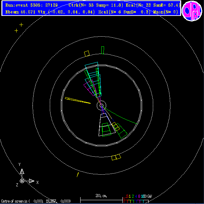Select the large white trapezoid calorimeter cluster

(x=107, y=124)
